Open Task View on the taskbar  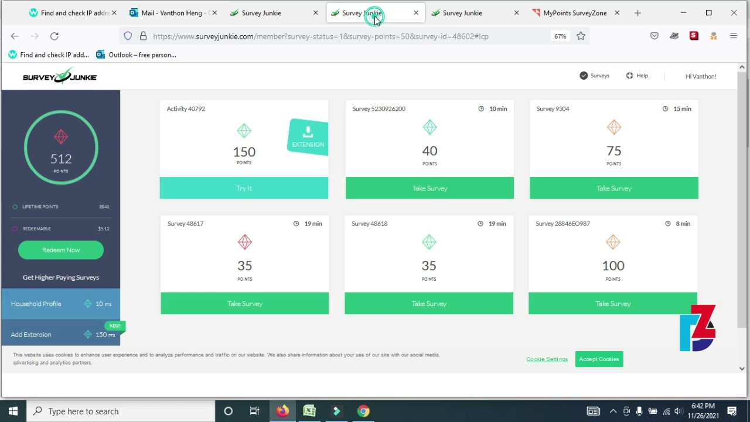click(x=254, y=411)
